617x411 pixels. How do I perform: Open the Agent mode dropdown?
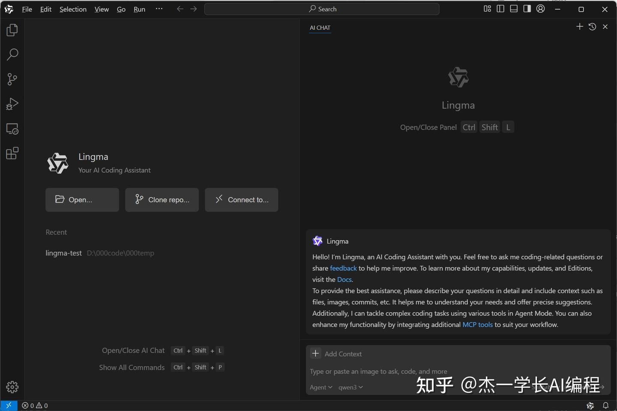[320, 387]
